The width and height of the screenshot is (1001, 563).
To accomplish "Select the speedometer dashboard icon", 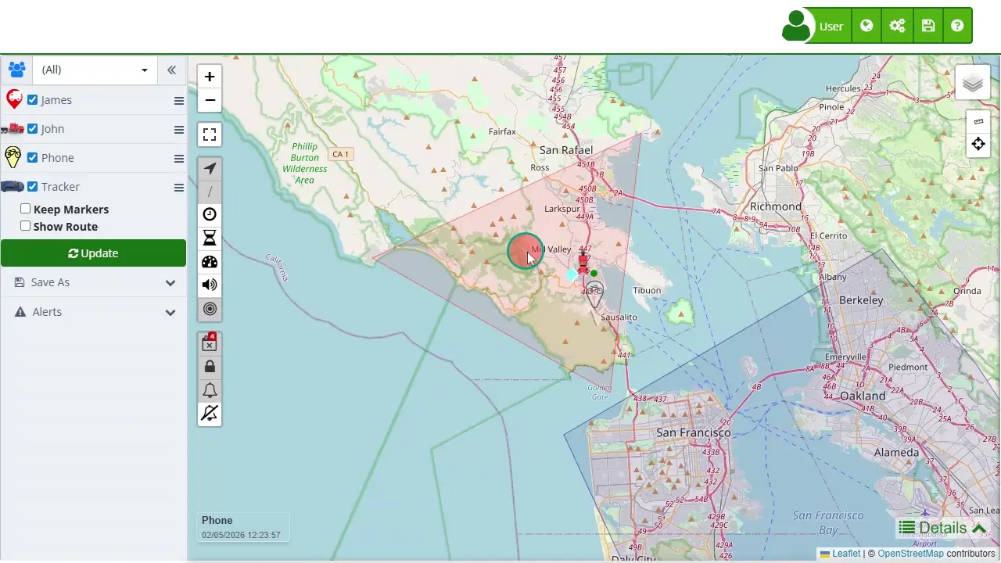I will coord(210,261).
